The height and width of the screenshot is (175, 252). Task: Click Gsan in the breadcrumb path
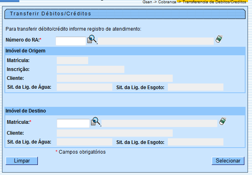coord(147,2)
